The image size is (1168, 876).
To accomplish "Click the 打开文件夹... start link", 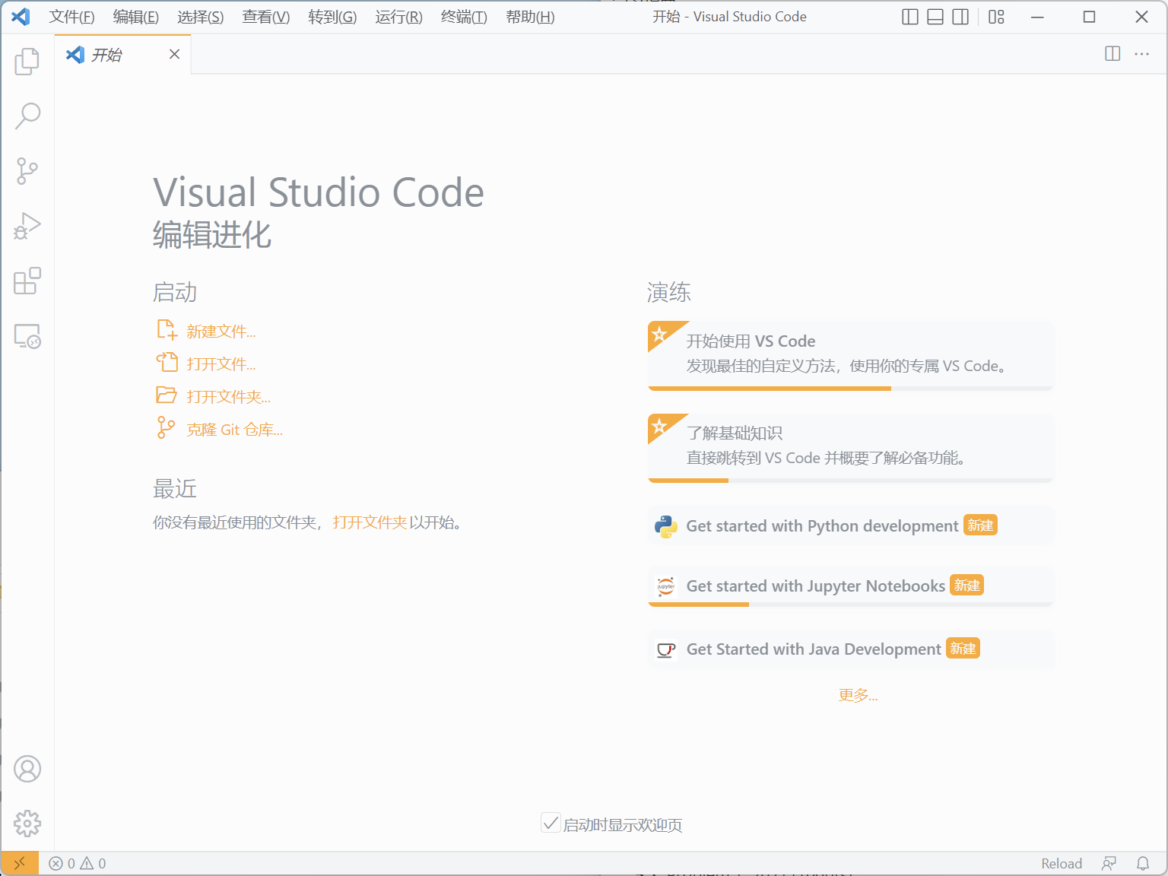I will [x=229, y=397].
